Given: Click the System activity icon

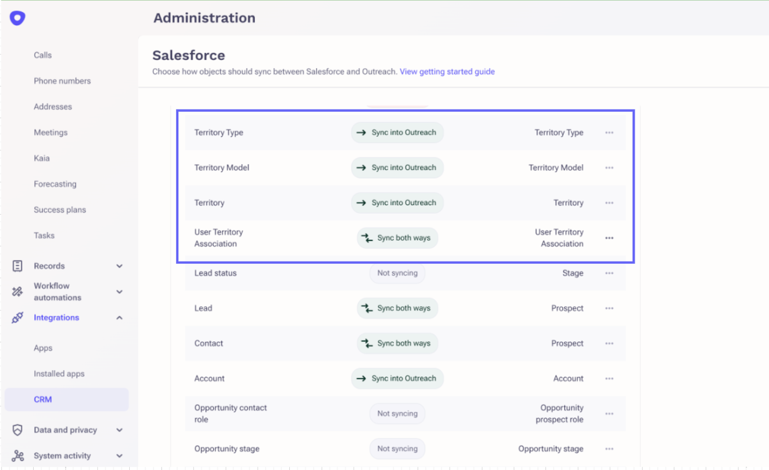Looking at the screenshot, I should tap(18, 456).
